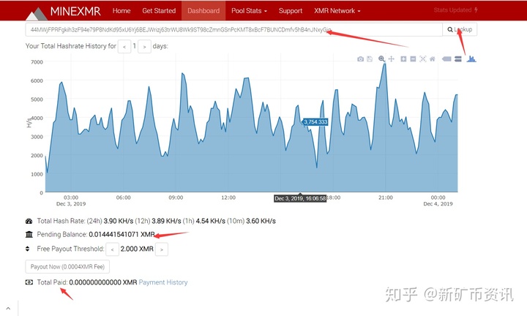The width and height of the screenshot is (527, 316).
Task: Click the 24h hash rate 3.90 KH/s
Action: [119, 221]
